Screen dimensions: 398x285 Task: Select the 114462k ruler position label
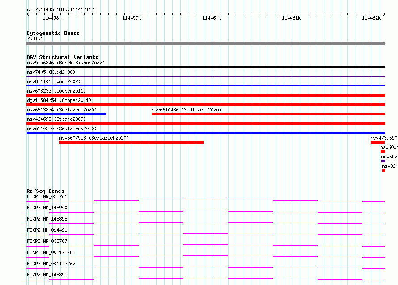[371, 18]
